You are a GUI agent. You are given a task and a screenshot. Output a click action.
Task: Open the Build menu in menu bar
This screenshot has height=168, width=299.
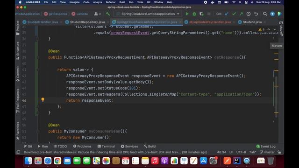pos(122,2)
